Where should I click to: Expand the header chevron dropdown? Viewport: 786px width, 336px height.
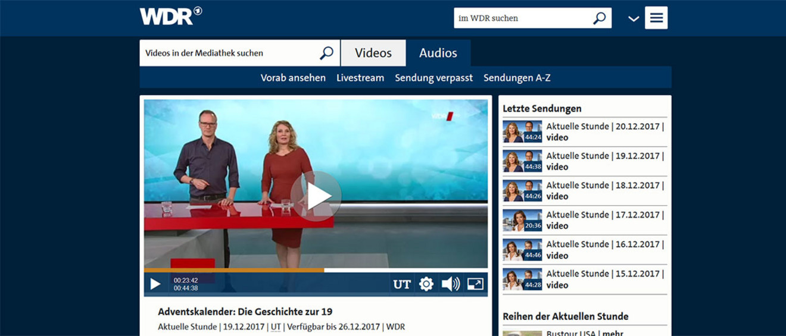tap(634, 18)
